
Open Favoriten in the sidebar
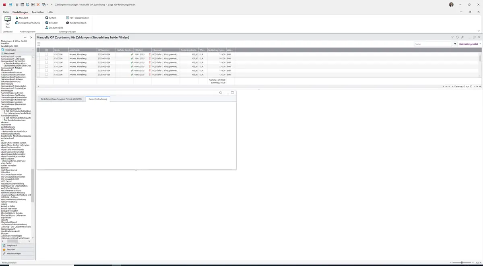click(17, 249)
